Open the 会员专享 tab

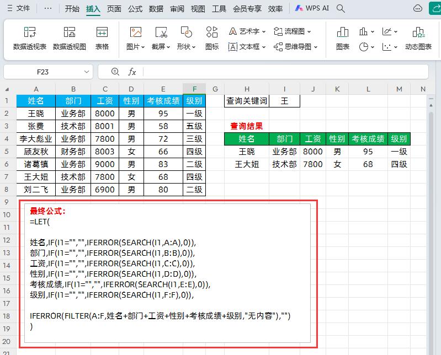tap(247, 9)
